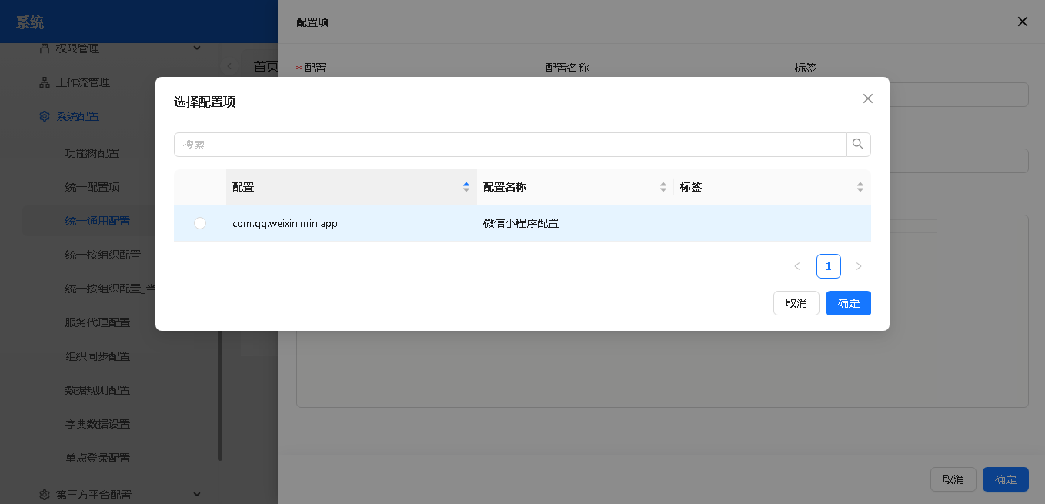The image size is (1045, 504).
Task: Click the 配置 column header
Action: pyautogui.click(x=352, y=187)
